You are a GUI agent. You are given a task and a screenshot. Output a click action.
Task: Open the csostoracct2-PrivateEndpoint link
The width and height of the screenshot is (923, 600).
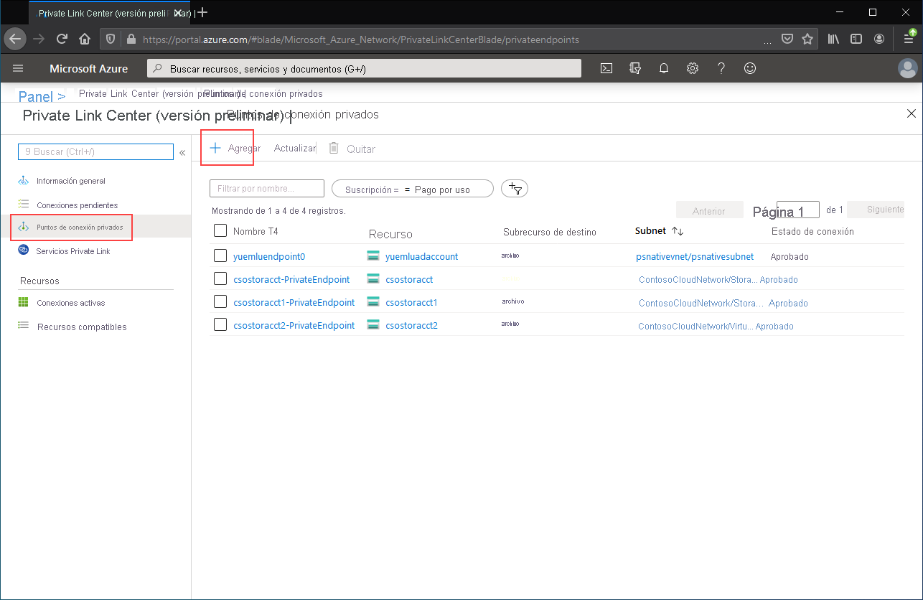(294, 325)
